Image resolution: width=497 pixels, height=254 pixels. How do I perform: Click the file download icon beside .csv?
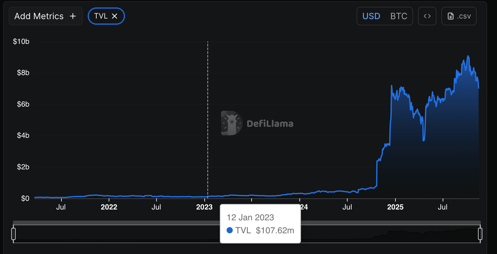click(451, 16)
